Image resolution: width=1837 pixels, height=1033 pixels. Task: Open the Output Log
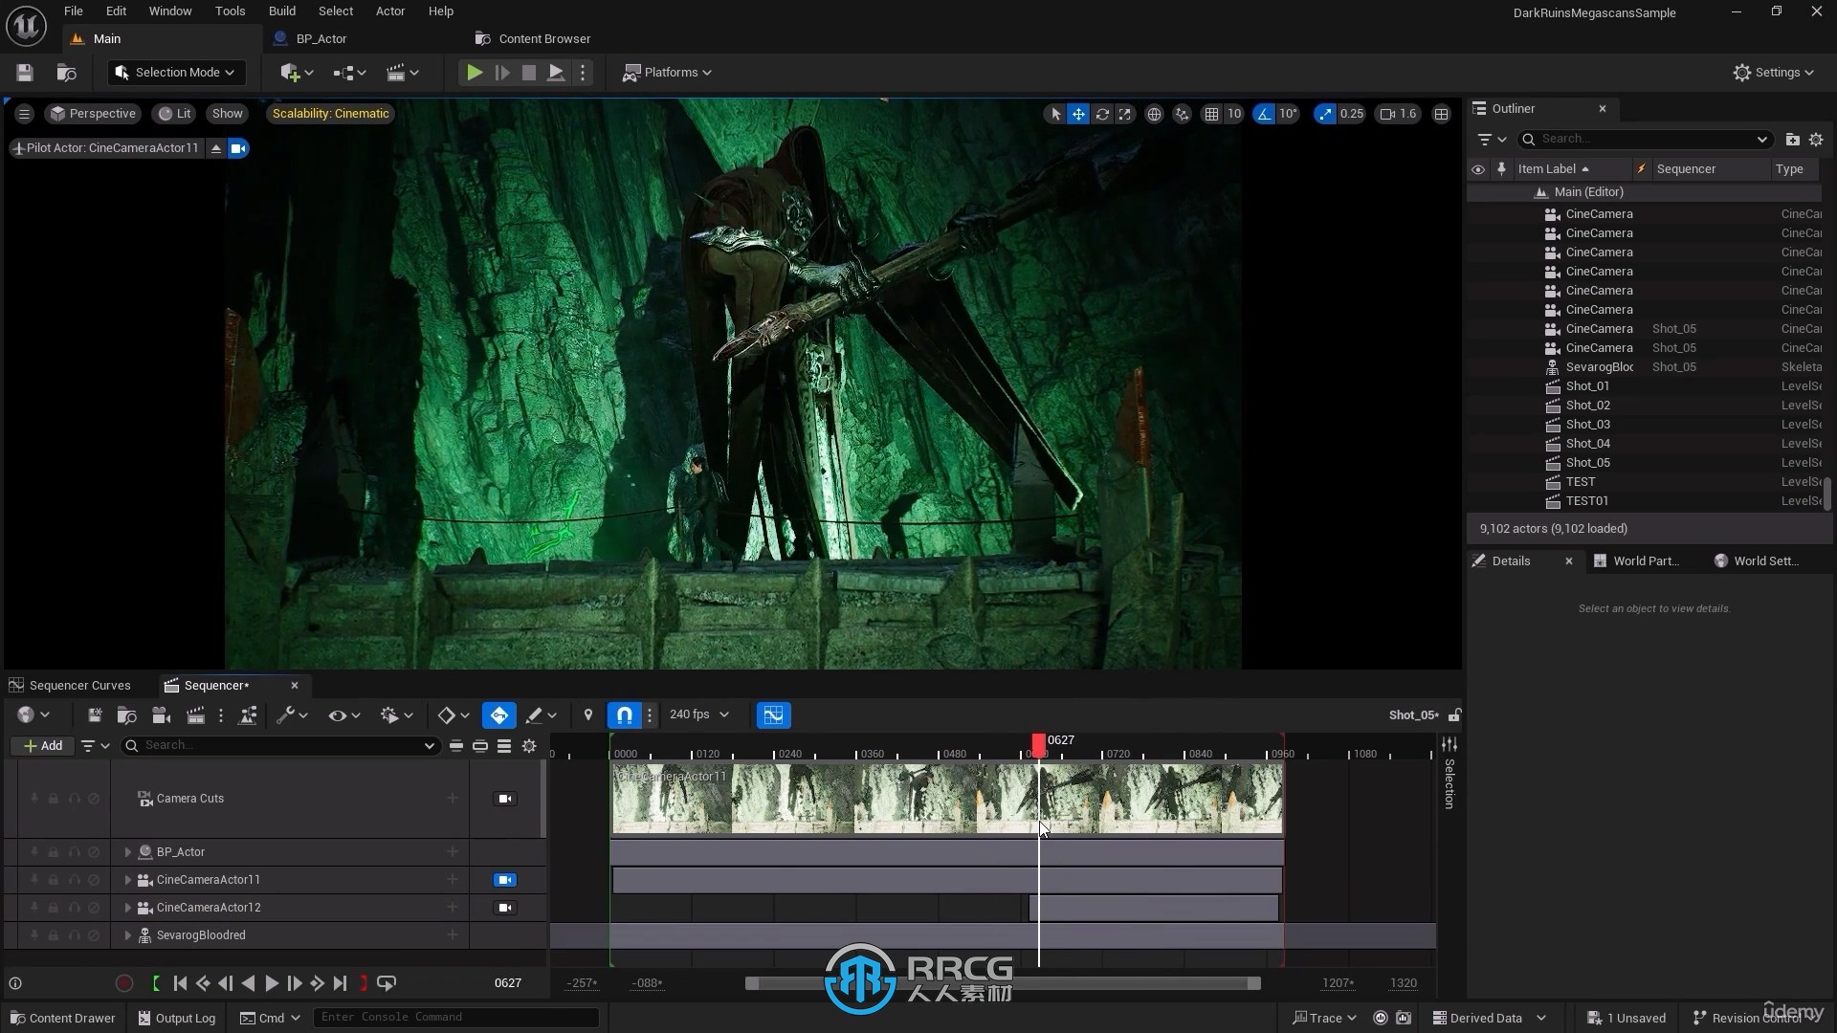176,1019
